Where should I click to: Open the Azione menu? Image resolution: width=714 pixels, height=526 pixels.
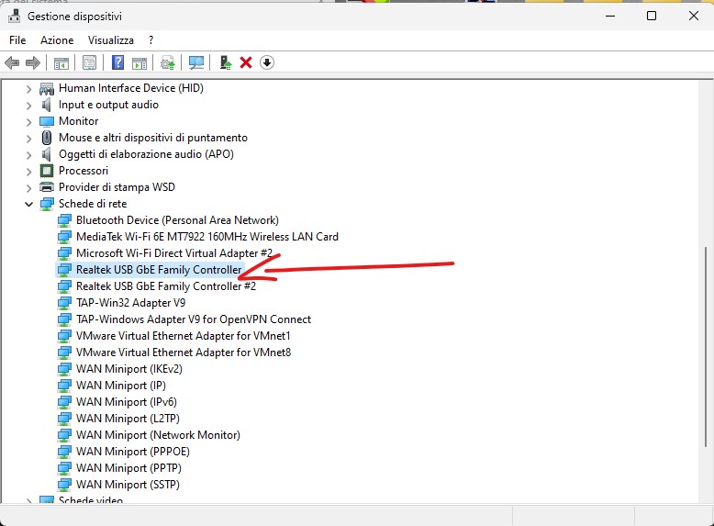pyautogui.click(x=57, y=40)
